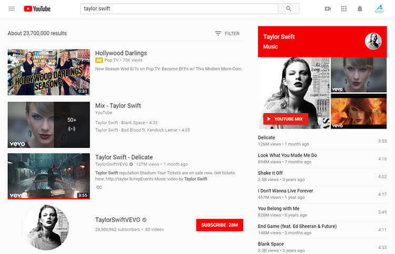Open the FILTER options
Viewport: 395px width, 254px height.
coord(227,34)
